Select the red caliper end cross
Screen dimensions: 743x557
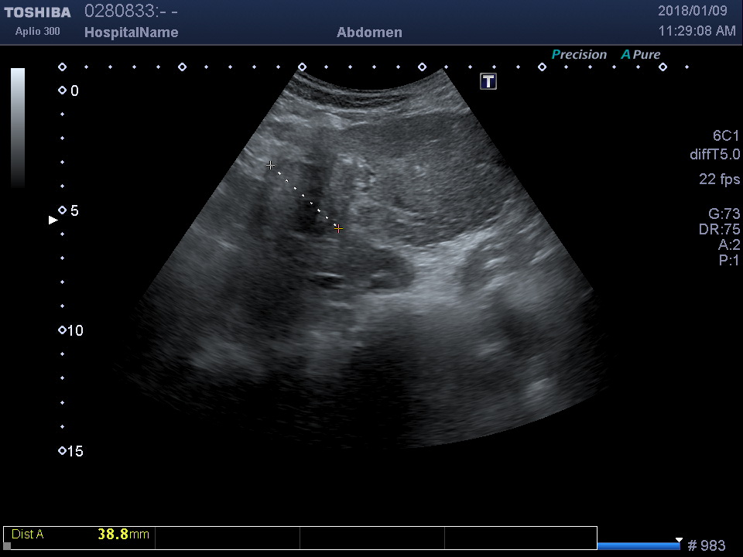(338, 228)
